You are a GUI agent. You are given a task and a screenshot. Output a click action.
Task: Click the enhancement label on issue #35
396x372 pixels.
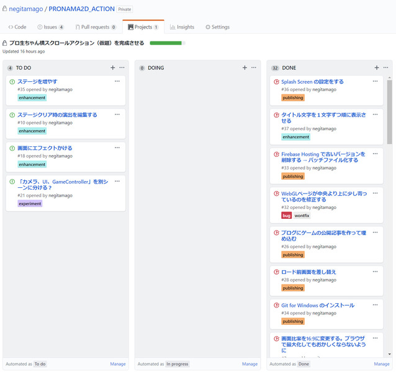click(32, 97)
